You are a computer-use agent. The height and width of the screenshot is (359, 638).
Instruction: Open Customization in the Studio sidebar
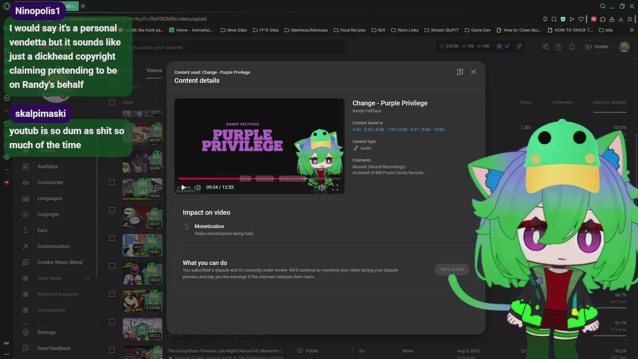(53, 246)
